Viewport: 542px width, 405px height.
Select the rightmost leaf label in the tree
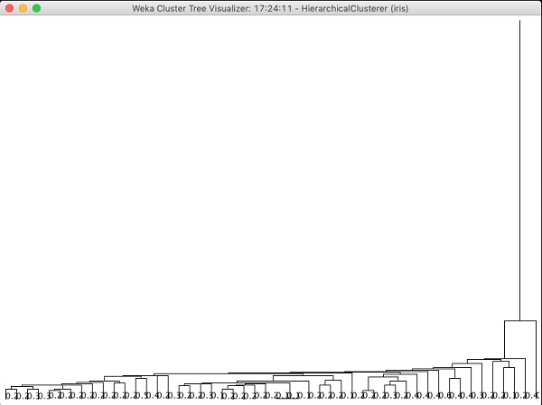537,396
